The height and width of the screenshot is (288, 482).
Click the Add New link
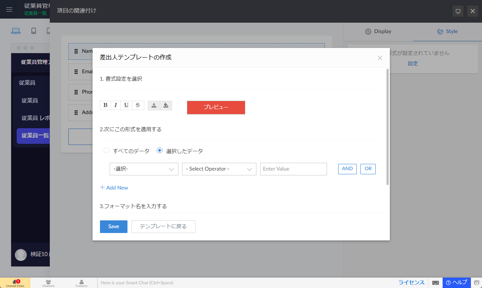tap(114, 188)
